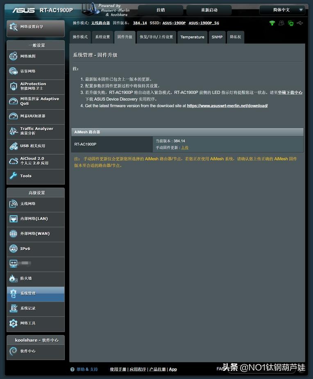Open IPv6 settings icon
The width and height of the screenshot is (313, 379).
pos(13,248)
